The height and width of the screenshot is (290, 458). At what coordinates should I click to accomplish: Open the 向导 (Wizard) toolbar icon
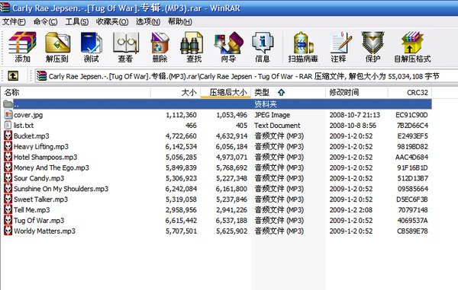[x=228, y=43]
